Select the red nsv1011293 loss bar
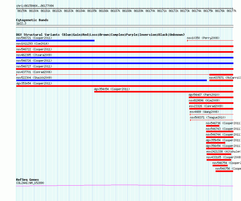The image size is (241, 201). tap(125, 46)
